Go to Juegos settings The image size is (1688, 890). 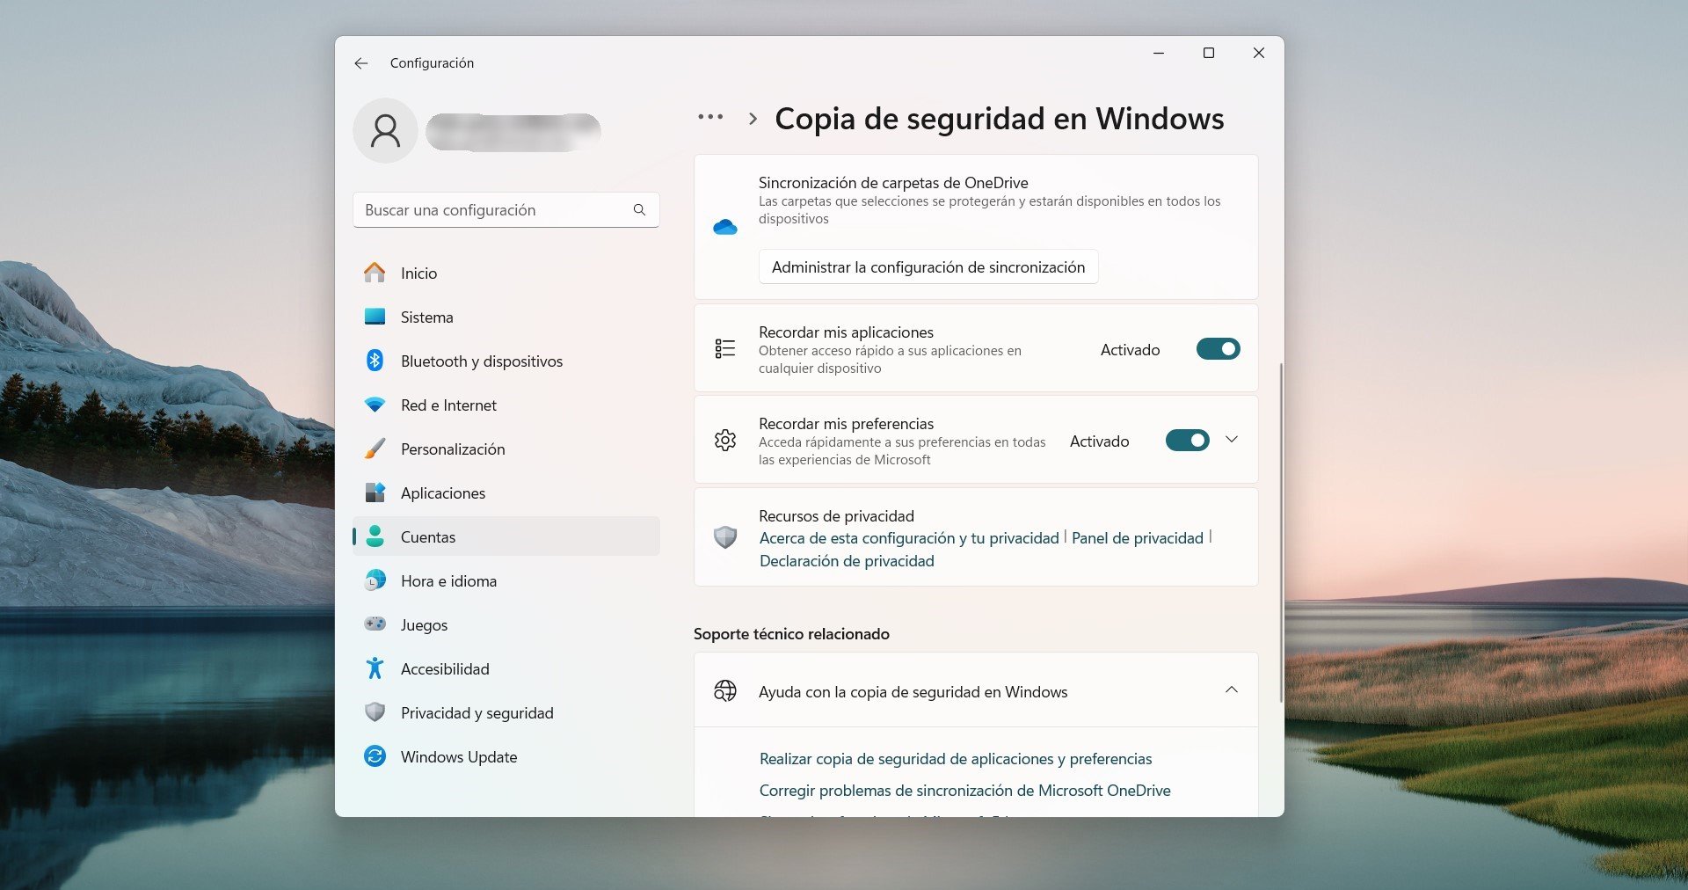point(506,624)
